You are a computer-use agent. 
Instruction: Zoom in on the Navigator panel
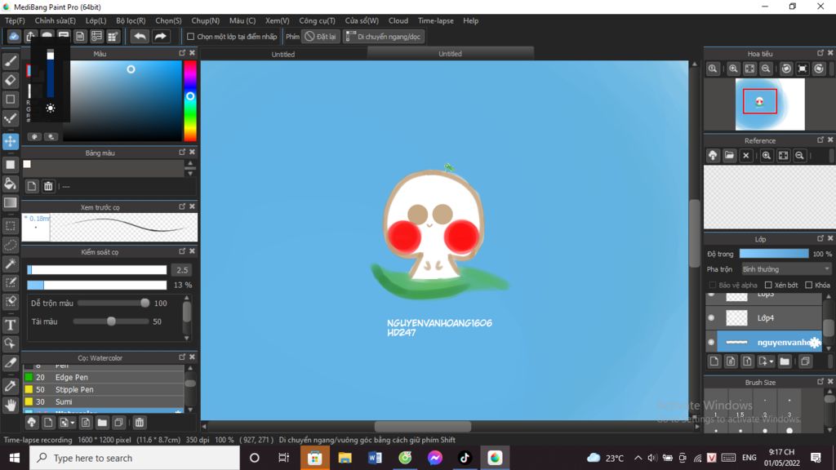click(x=734, y=69)
